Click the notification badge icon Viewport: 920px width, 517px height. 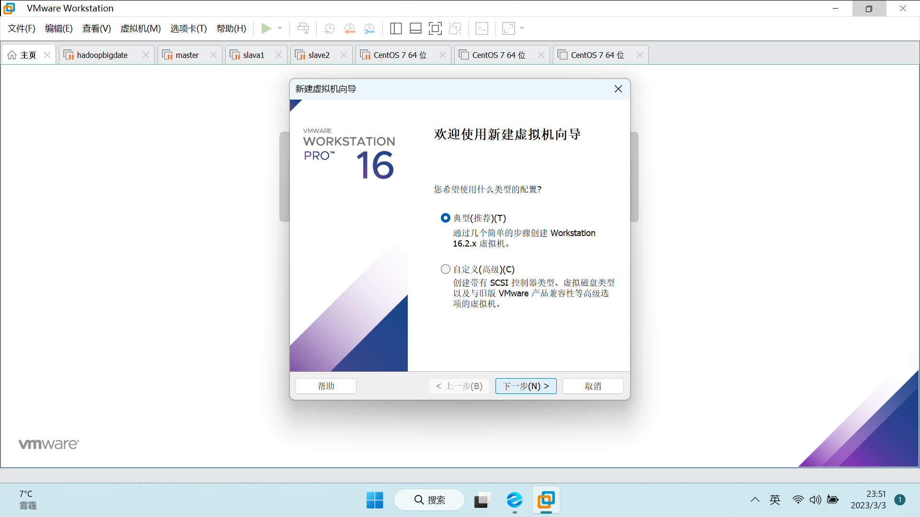point(900,500)
